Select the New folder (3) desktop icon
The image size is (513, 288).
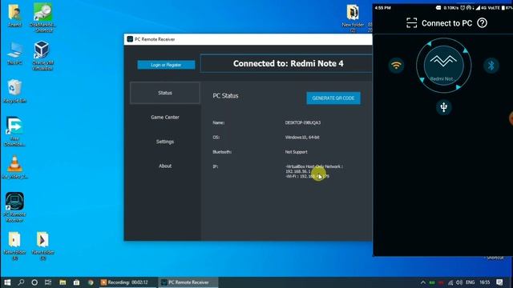(42, 246)
